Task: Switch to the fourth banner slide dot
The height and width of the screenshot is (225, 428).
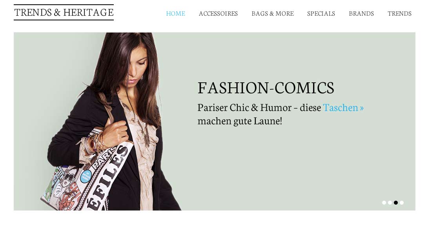Action: coord(402,203)
